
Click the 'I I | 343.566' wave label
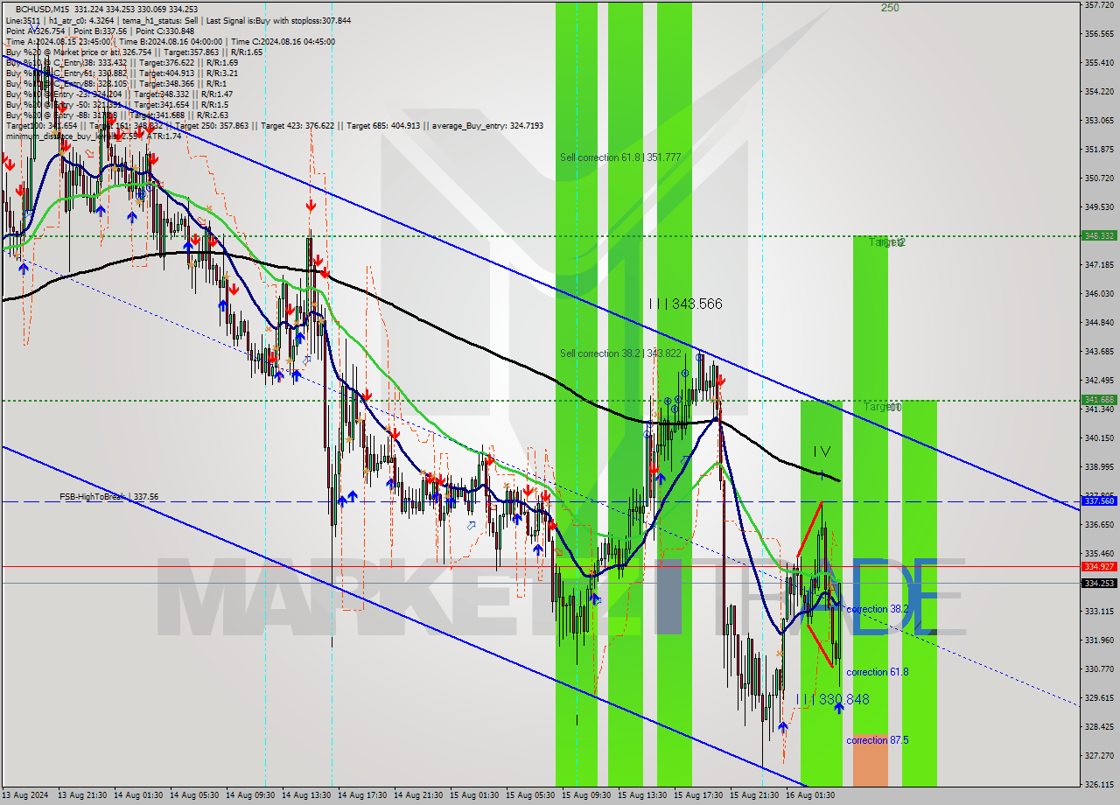tap(685, 304)
